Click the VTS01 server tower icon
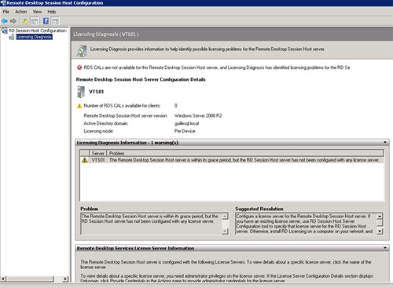The width and height of the screenshot is (393, 288). 81,92
